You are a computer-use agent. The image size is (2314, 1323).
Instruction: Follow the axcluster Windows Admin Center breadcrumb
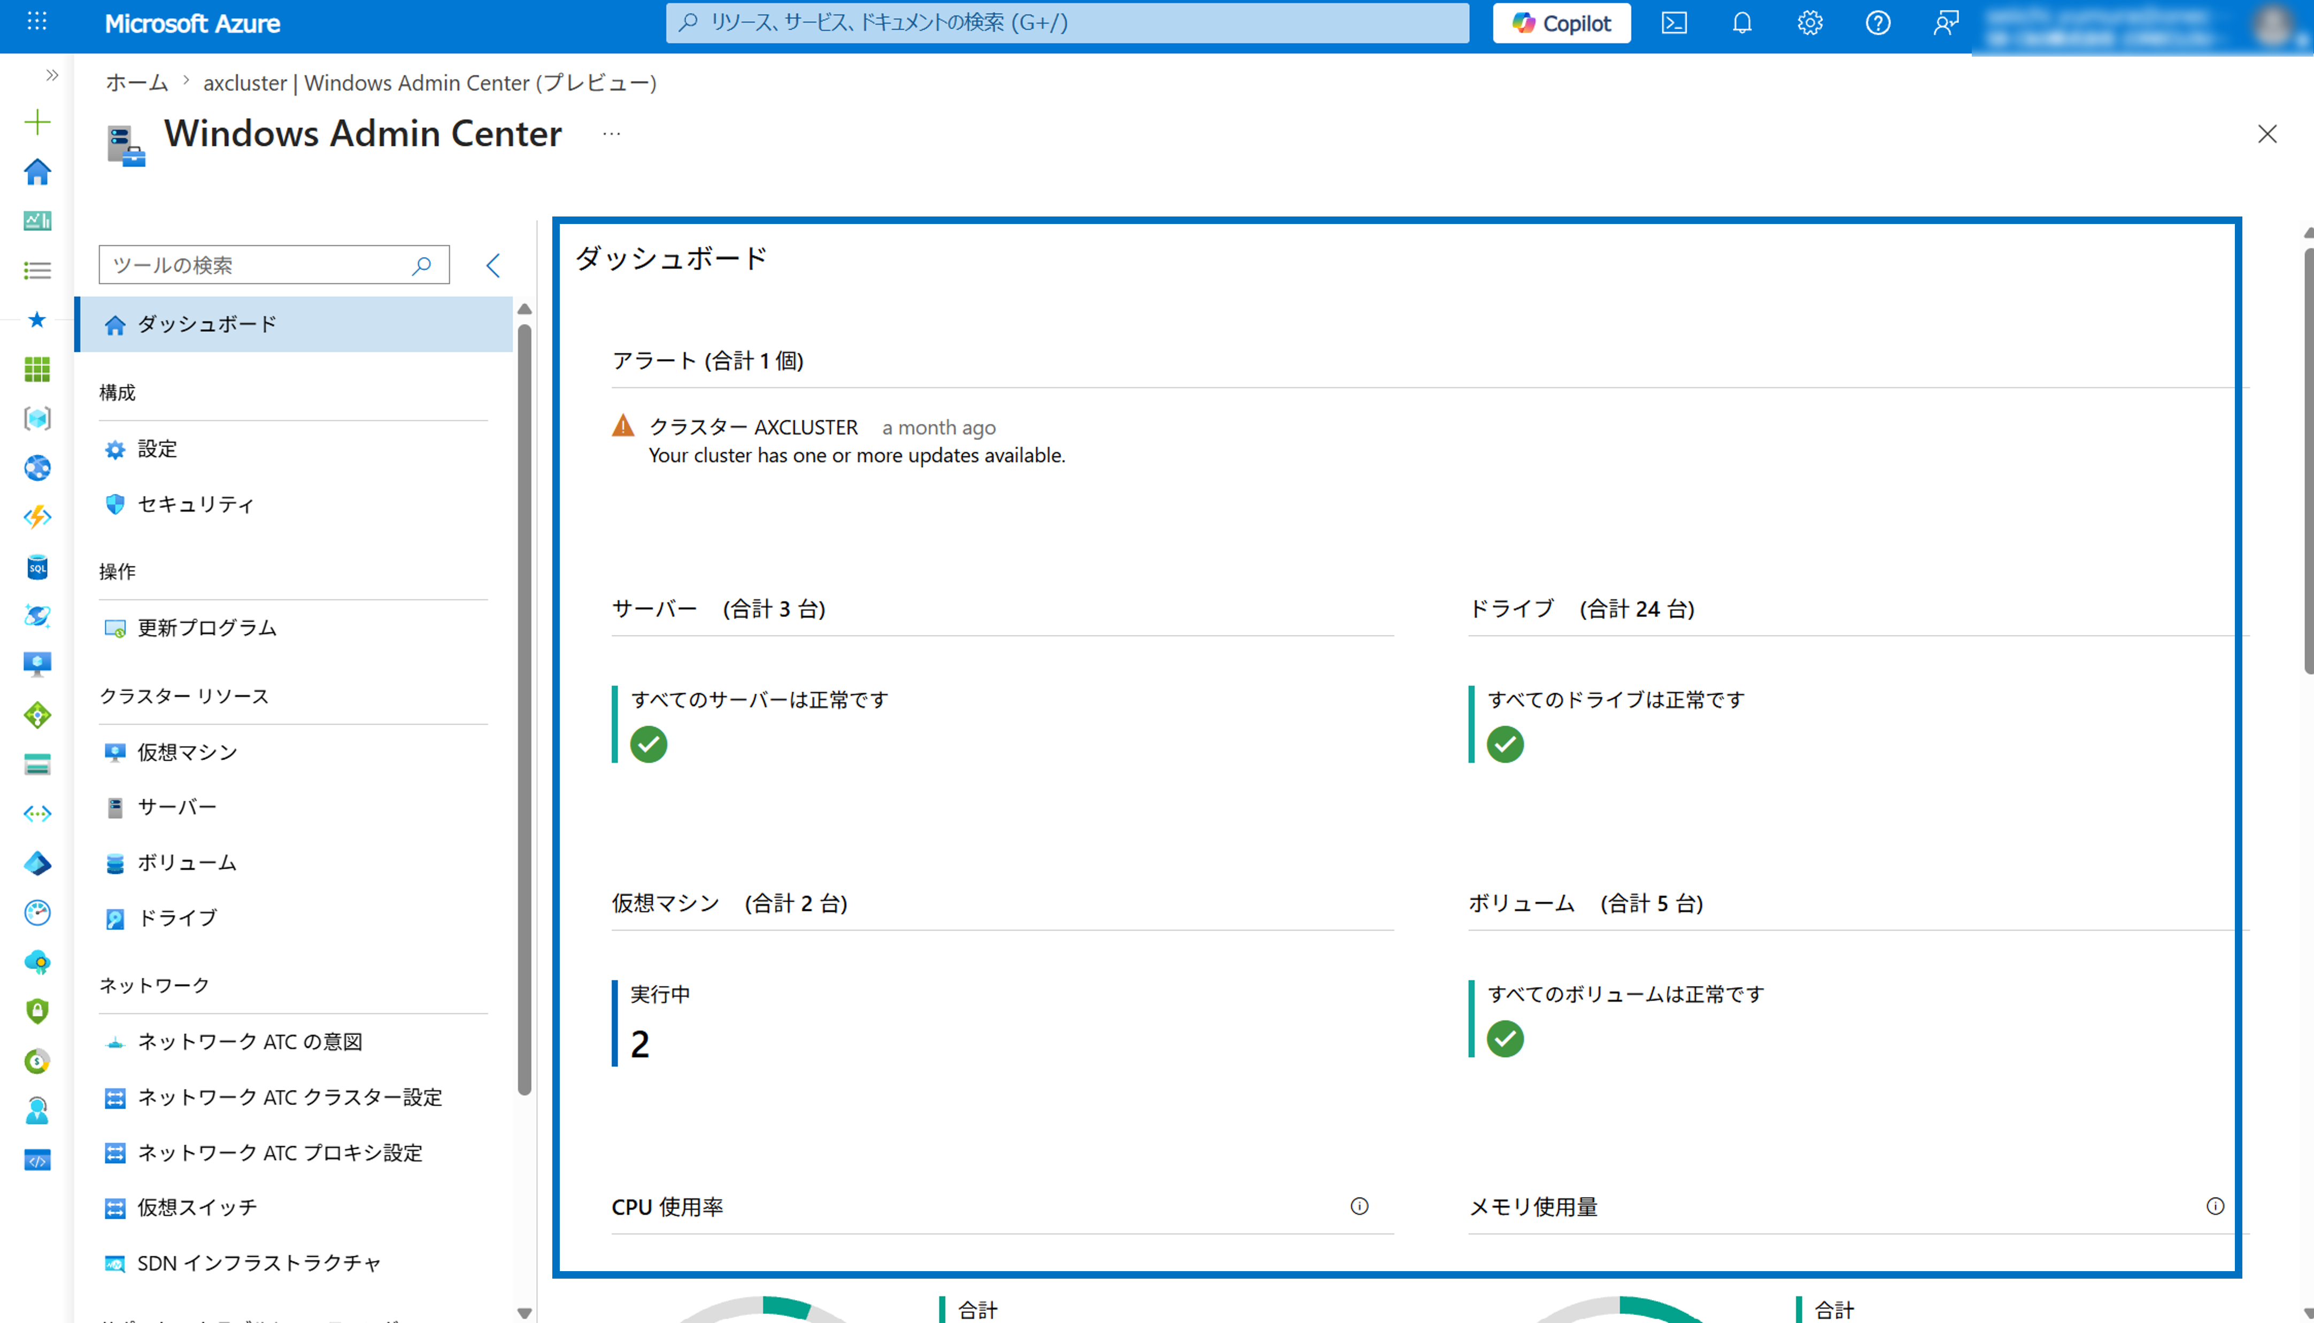tap(430, 83)
